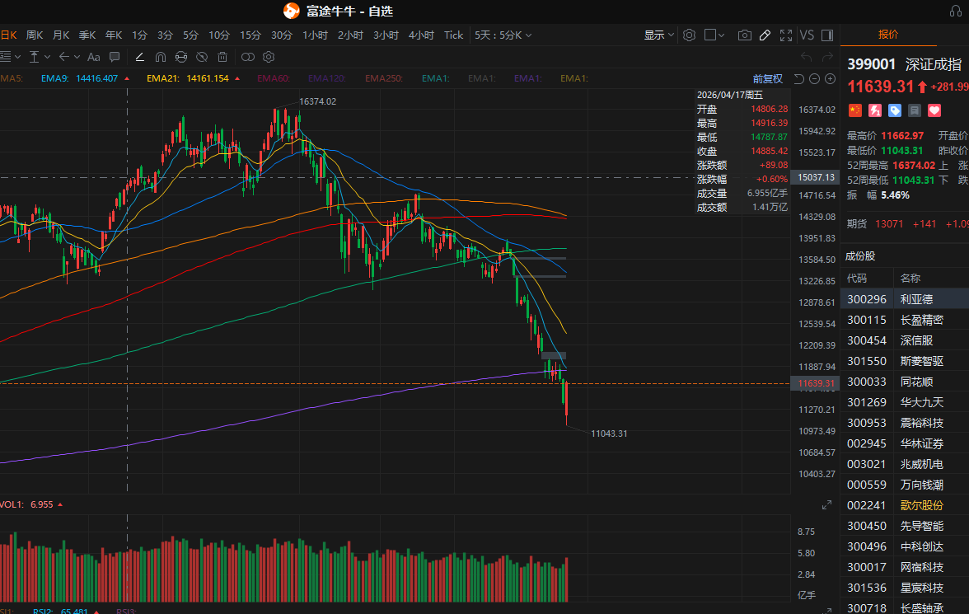Add a text annotation with Aa tool
The height and width of the screenshot is (614, 969).
(x=94, y=57)
